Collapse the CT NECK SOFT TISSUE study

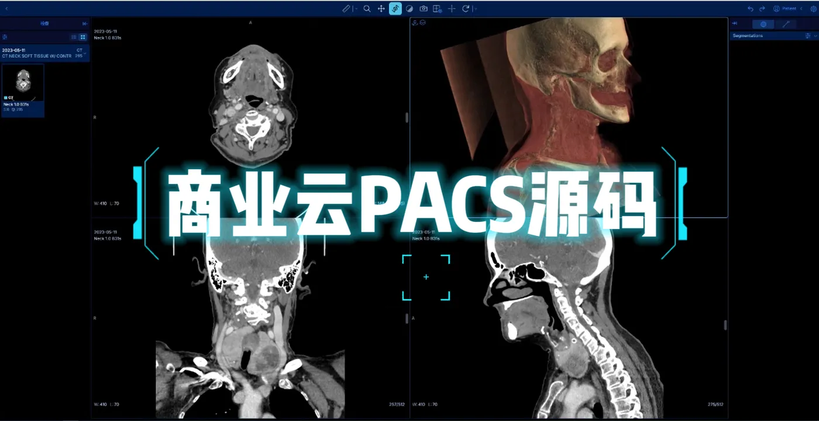click(85, 53)
